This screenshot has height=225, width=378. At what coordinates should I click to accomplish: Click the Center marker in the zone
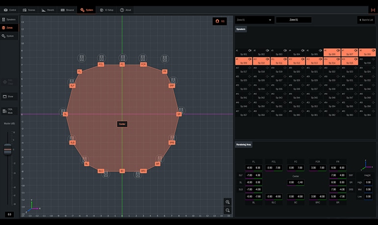coord(122,124)
